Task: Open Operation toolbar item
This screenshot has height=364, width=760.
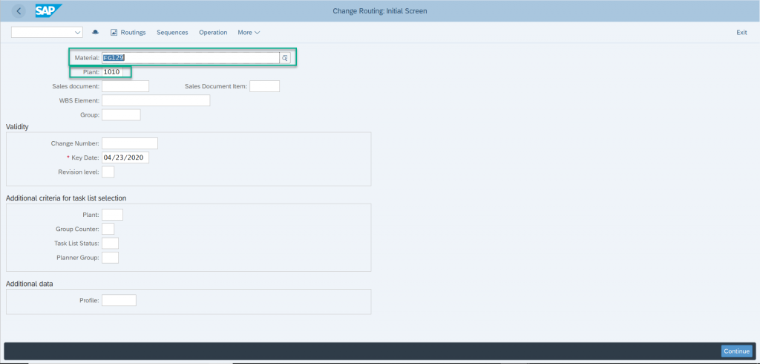Action: tap(213, 33)
